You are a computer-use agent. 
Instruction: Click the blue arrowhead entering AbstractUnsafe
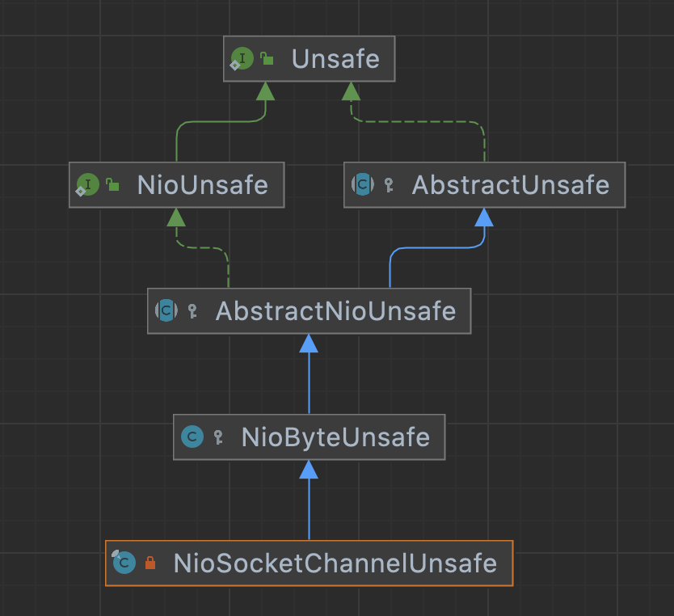484,217
